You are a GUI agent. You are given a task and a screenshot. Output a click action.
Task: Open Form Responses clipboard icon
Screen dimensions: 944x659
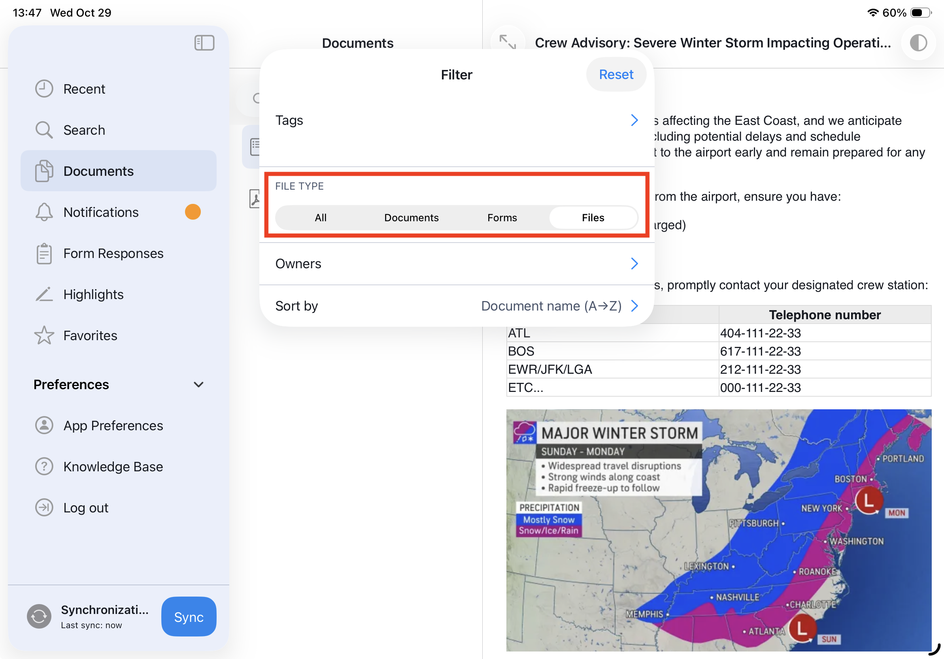click(x=44, y=253)
